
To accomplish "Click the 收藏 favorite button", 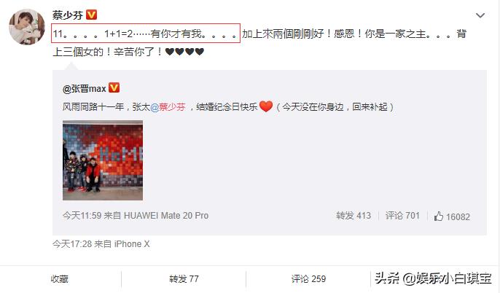I will [x=60, y=279].
